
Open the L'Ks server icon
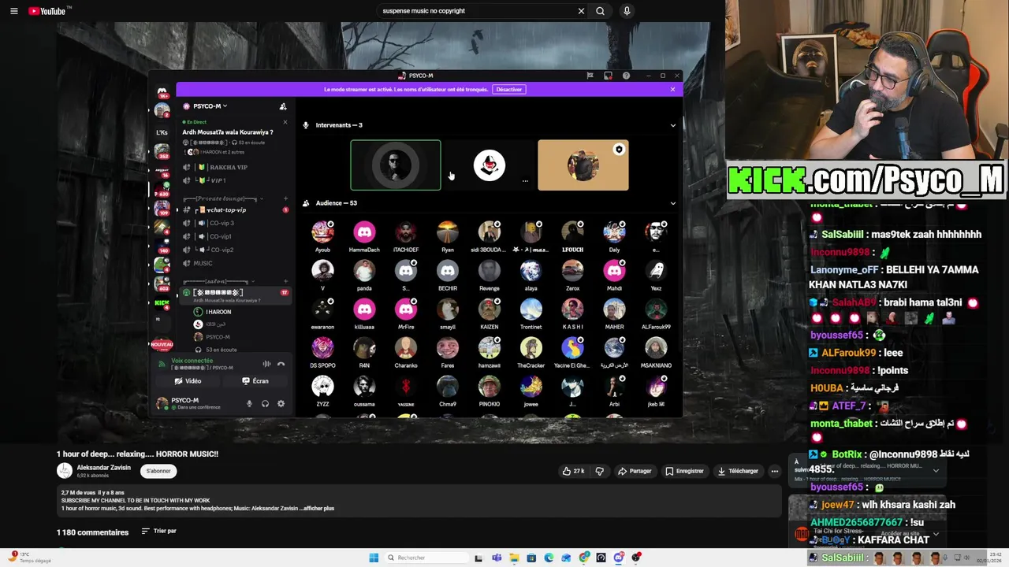click(x=162, y=132)
